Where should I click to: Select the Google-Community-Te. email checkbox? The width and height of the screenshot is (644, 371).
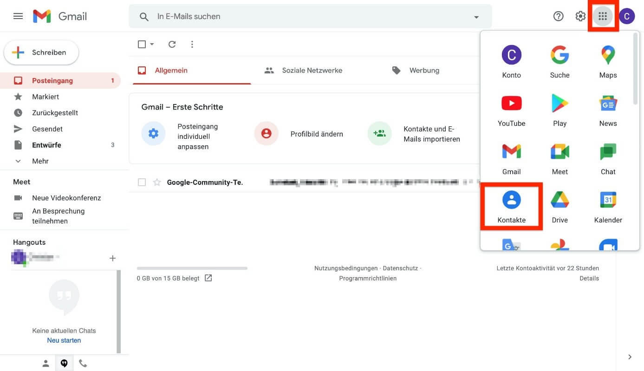point(142,182)
